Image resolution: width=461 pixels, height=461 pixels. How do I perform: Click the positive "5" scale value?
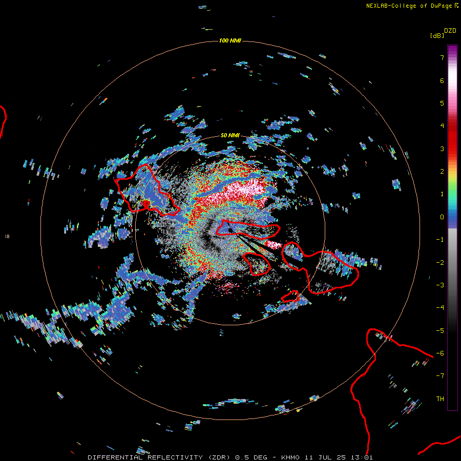click(x=442, y=103)
